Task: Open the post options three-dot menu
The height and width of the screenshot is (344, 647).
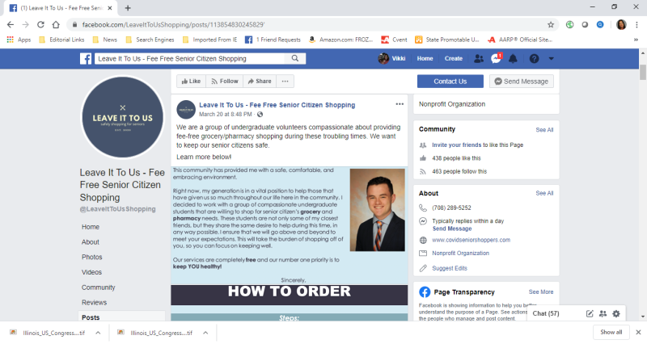Action: pyautogui.click(x=400, y=104)
